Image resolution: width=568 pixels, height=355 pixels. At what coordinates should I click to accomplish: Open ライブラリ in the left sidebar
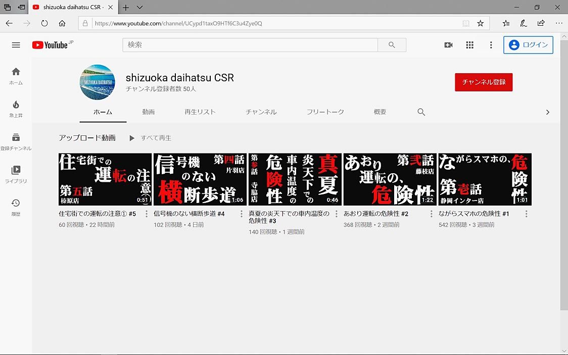pos(16,174)
